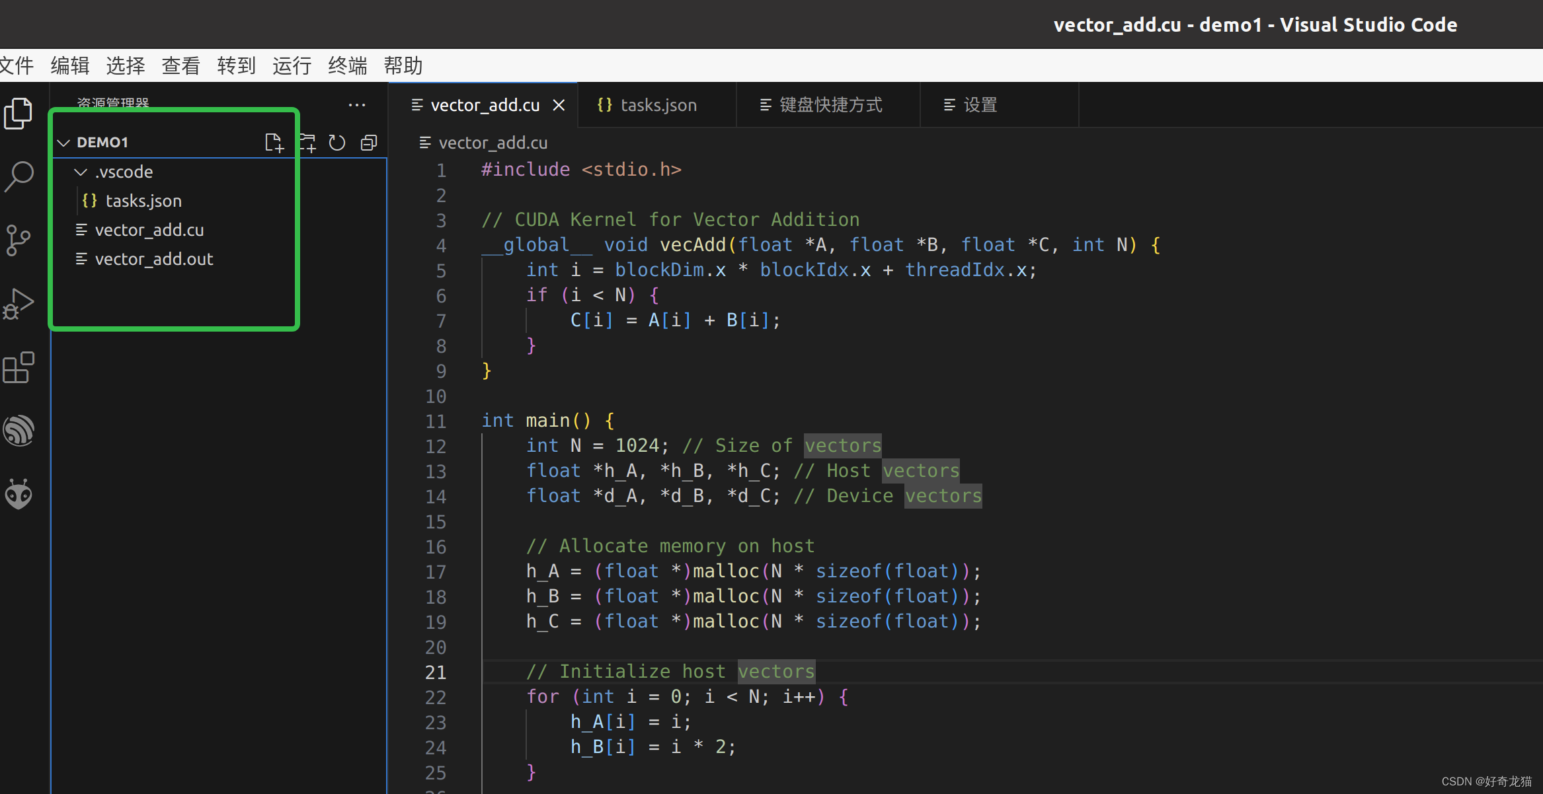The image size is (1543, 794).
Task: Click the 'if (i < N)' condition line
Action: click(592, 295)
